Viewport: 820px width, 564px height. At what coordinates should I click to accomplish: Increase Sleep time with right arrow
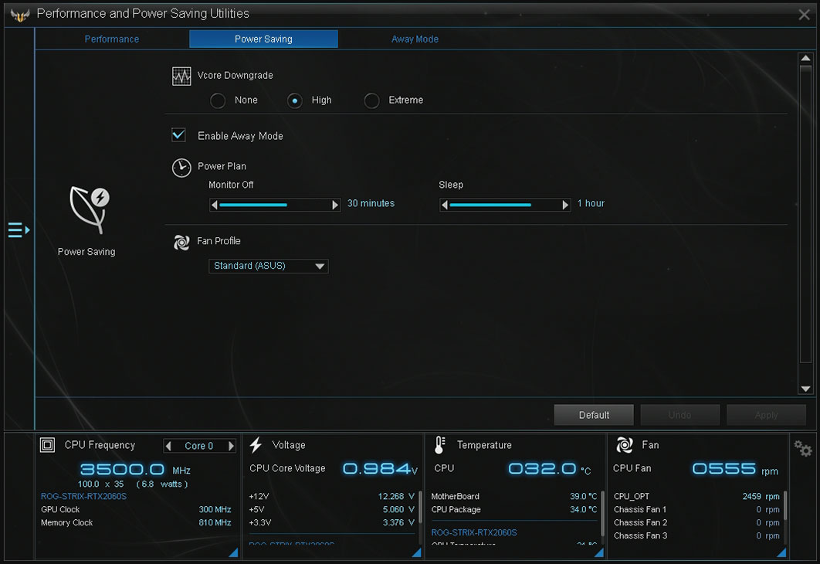click(565, 205)
